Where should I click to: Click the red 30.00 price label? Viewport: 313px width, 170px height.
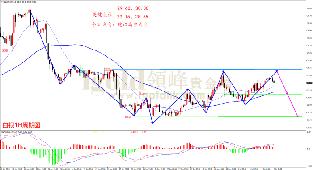tap(5, 50)
